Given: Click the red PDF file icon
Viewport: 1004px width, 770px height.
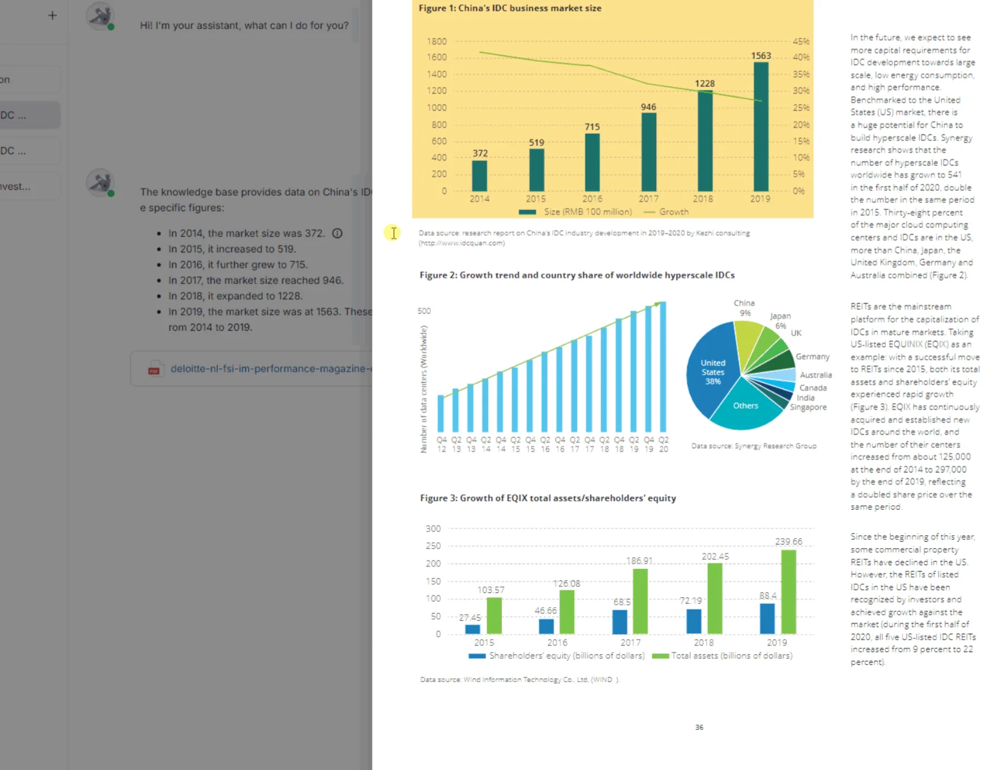Looking at the screenshot, I should (x=154, y=369).
